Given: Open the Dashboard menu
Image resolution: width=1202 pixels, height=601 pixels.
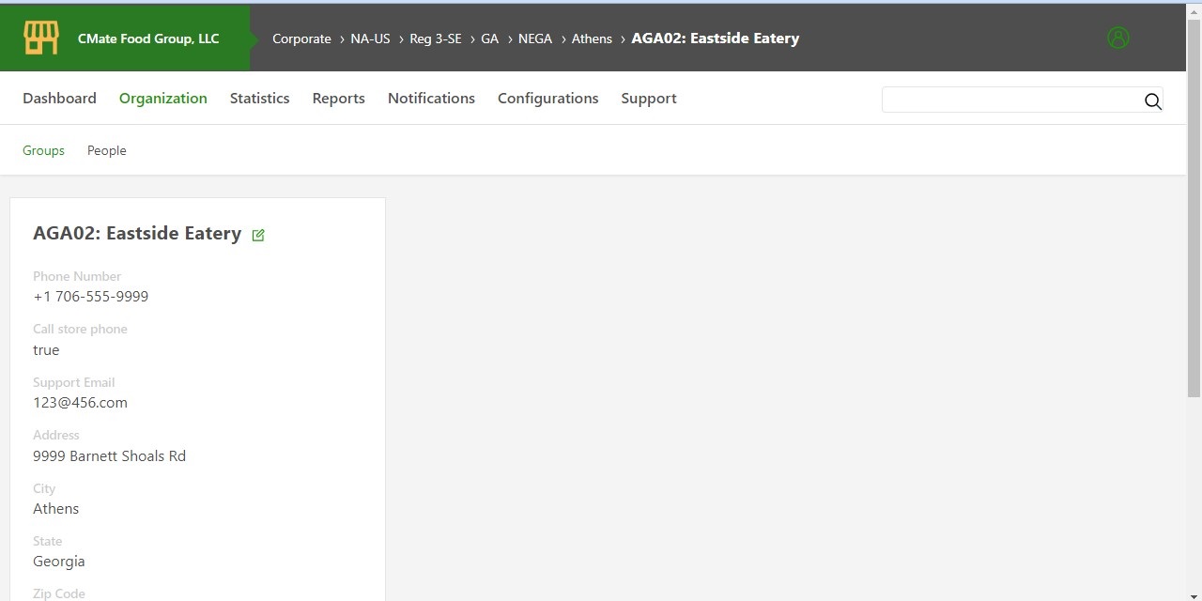Looking at the screenshot, I should point(59,99).
